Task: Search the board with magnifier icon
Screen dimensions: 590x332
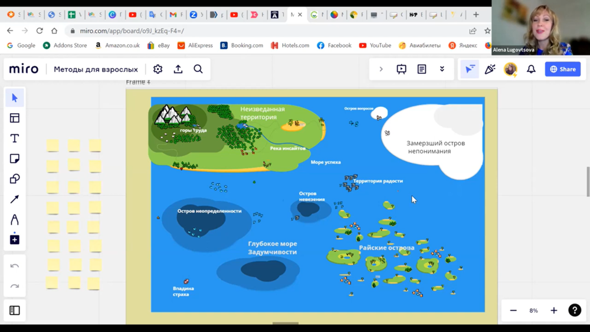Action: tap(198, 70)
